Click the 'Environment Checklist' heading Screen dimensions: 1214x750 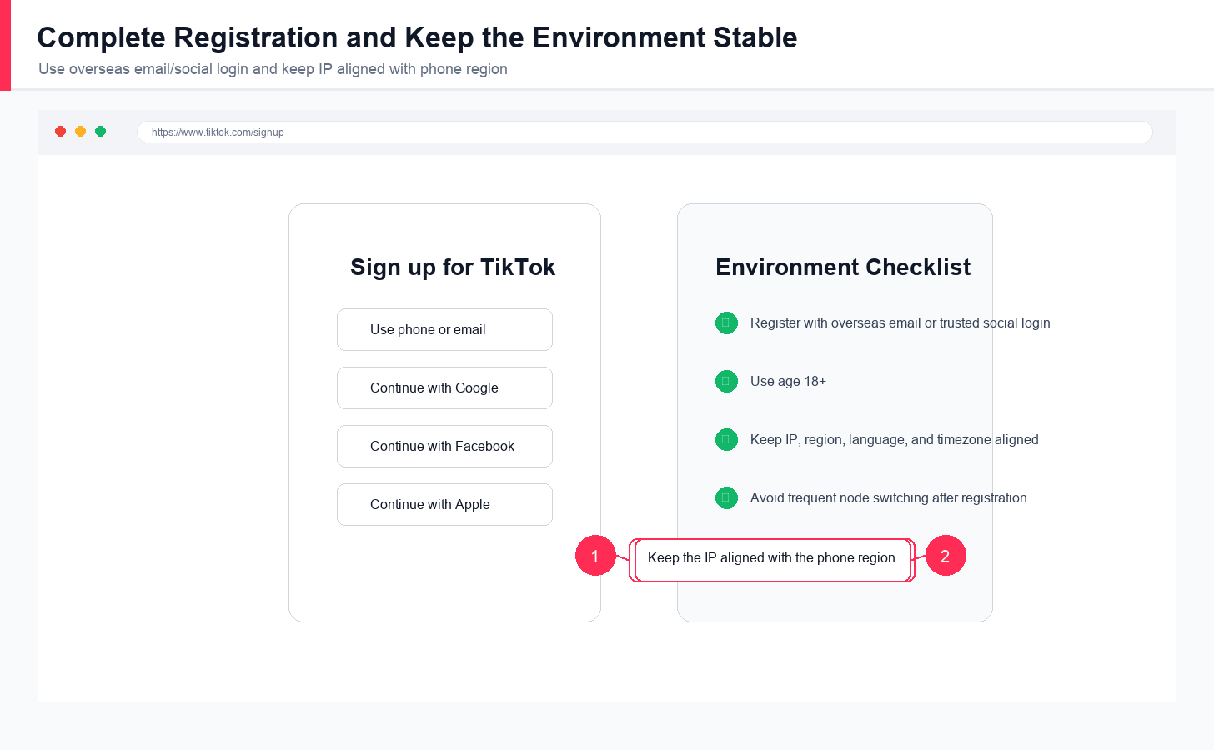point(843,267)
